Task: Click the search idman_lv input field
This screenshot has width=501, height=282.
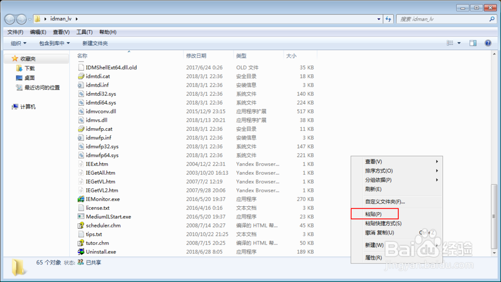Action: [x=442, y=19]
